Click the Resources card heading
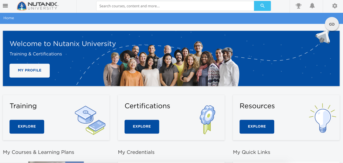 click(x=257, y=106)
